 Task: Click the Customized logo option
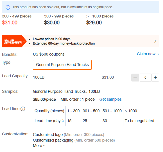click(x=48, y=135)
